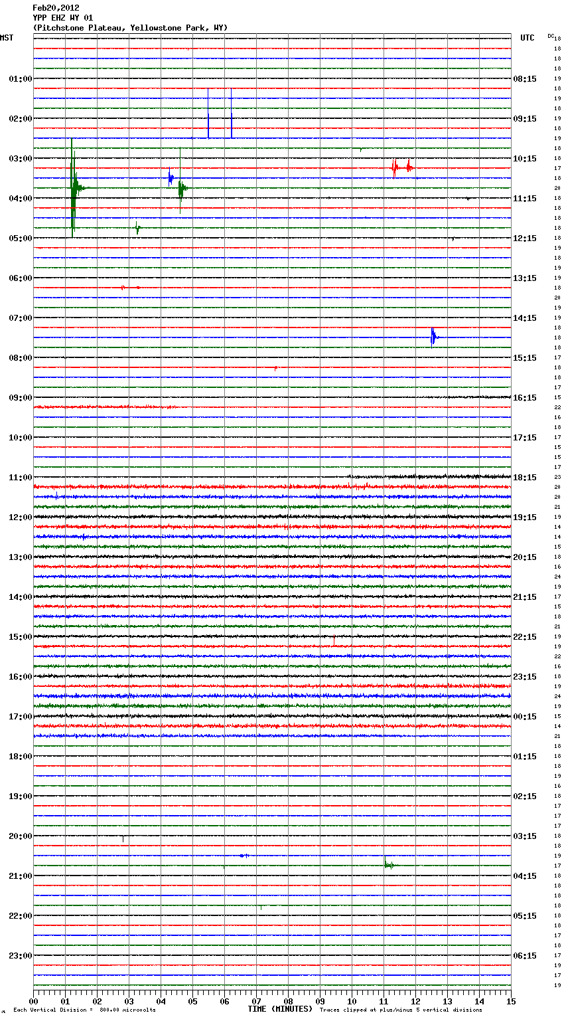
Task: Select the 04:00 MST hour label
Action: (21, 199)
